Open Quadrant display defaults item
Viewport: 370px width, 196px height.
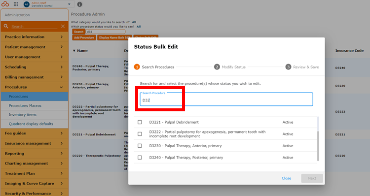[x=35, y=124]
